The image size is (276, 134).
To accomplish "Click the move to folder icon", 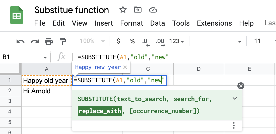I will (137, 10).
